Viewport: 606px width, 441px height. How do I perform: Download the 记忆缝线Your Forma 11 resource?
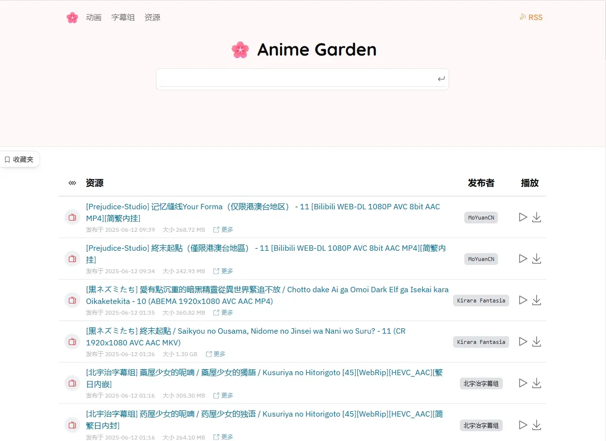coord(537,217)
